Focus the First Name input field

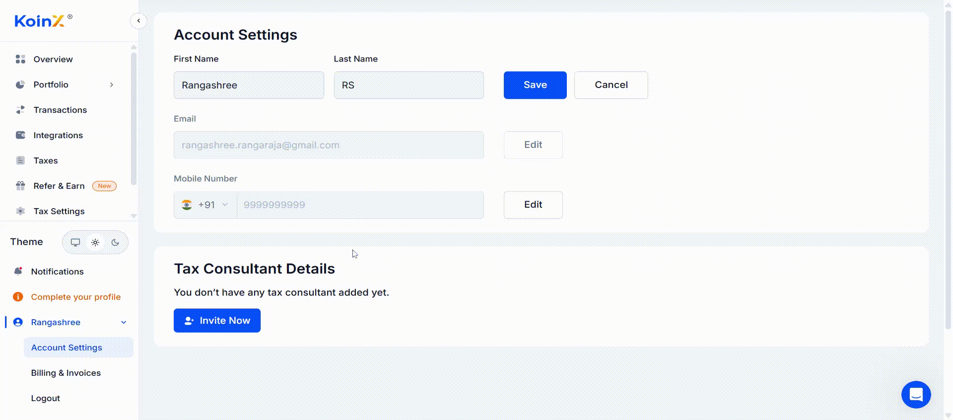tap(249, 85)
